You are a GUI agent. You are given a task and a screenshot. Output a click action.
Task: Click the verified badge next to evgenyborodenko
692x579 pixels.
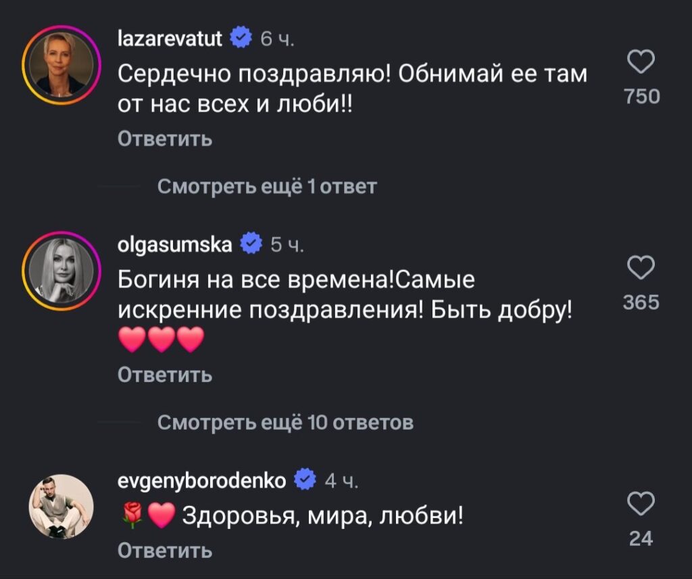[x=305, y=480]
